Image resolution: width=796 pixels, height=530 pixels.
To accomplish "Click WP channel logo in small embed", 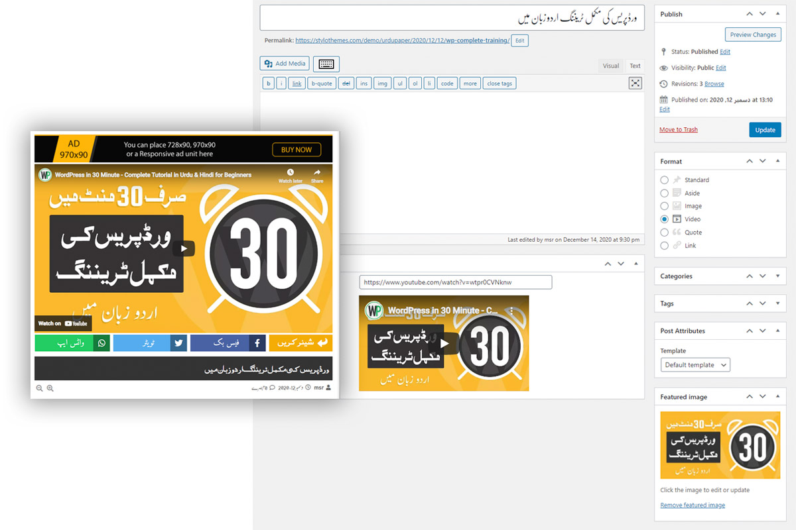I will point(374,310).
